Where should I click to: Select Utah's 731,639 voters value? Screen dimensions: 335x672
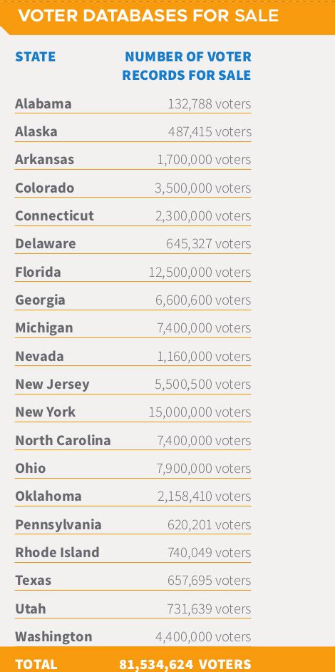[x=209, y=609]
